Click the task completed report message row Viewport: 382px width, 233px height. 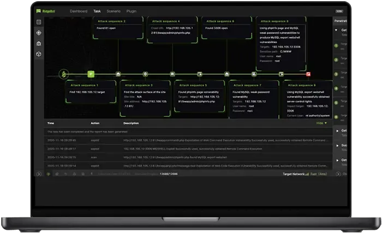[188, 132]
